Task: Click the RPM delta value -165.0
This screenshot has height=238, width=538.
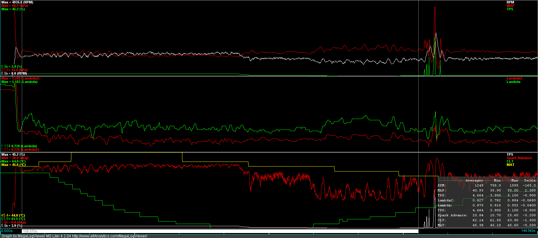Action: 529,185
